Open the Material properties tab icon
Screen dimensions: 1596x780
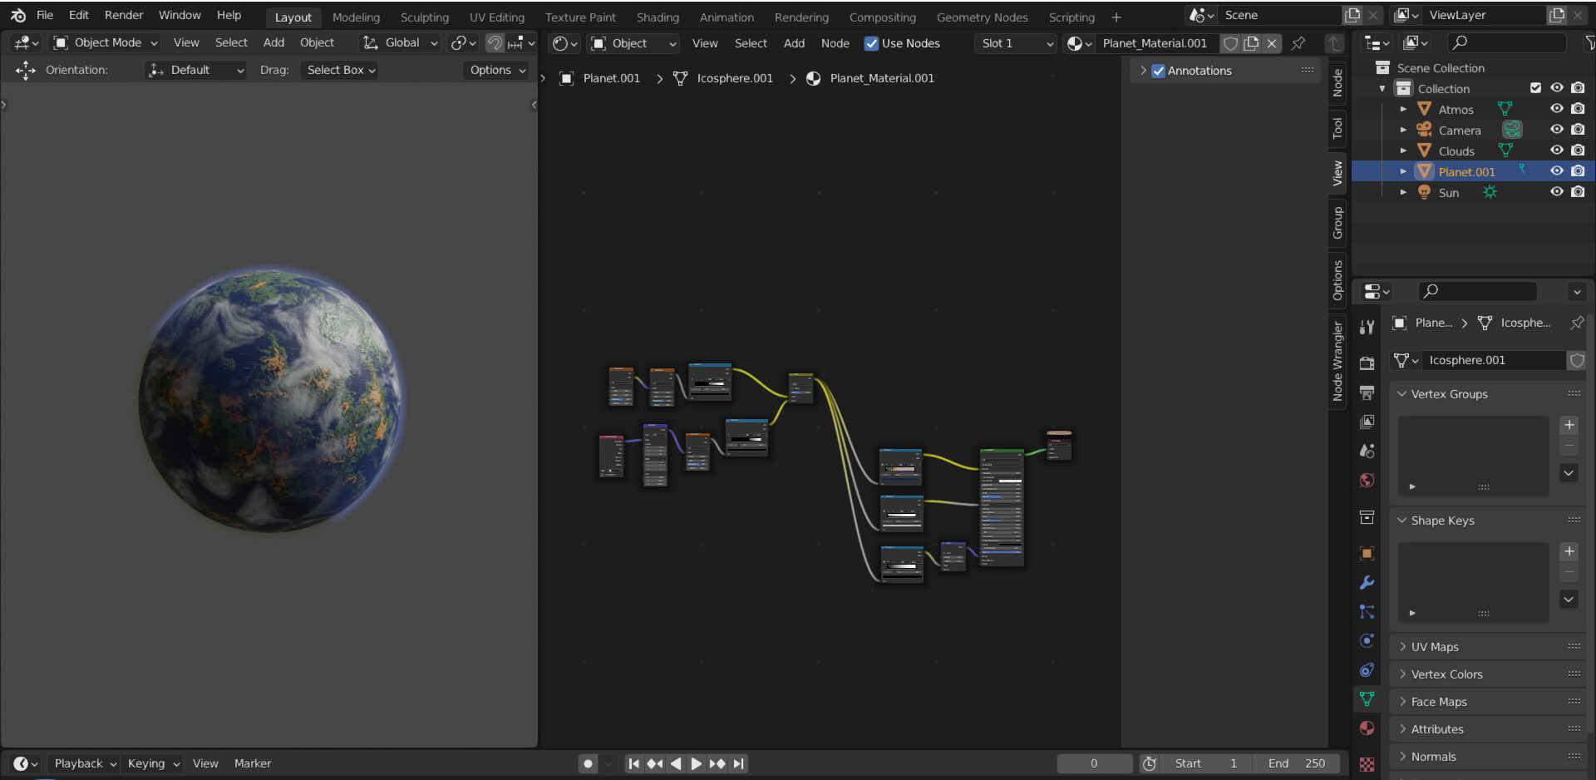1367,728
